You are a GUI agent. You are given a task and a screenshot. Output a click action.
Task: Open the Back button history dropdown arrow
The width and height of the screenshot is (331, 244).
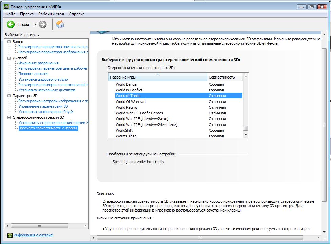tap(35, 24)
